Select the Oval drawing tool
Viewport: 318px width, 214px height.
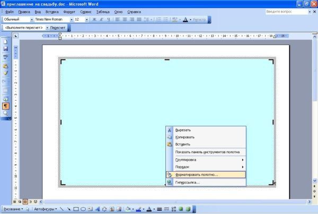pyautogui.click(x=83, y=209)
